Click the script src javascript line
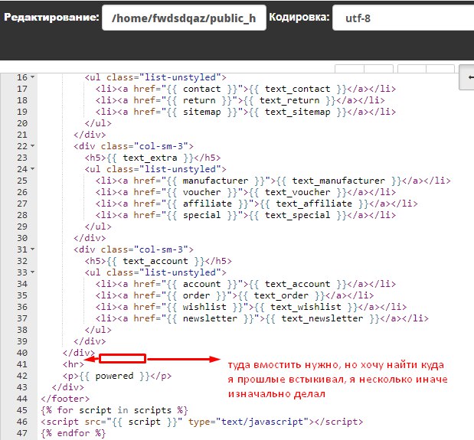474x440 pixels. point(202,422)
